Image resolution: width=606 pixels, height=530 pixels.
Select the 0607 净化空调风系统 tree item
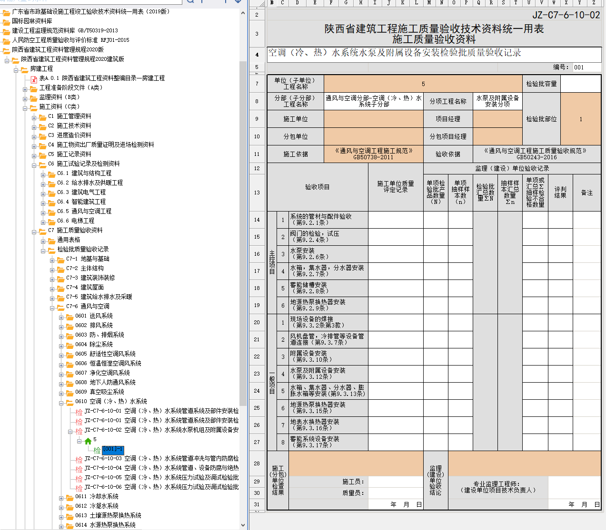[102, 373]
